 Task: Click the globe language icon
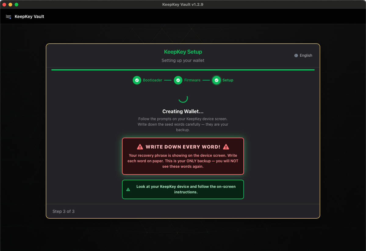pos(296,56)
